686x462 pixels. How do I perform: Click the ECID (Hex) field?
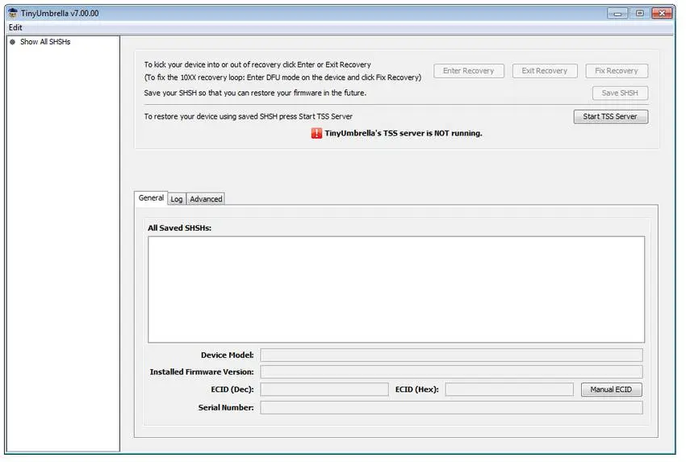509,389
